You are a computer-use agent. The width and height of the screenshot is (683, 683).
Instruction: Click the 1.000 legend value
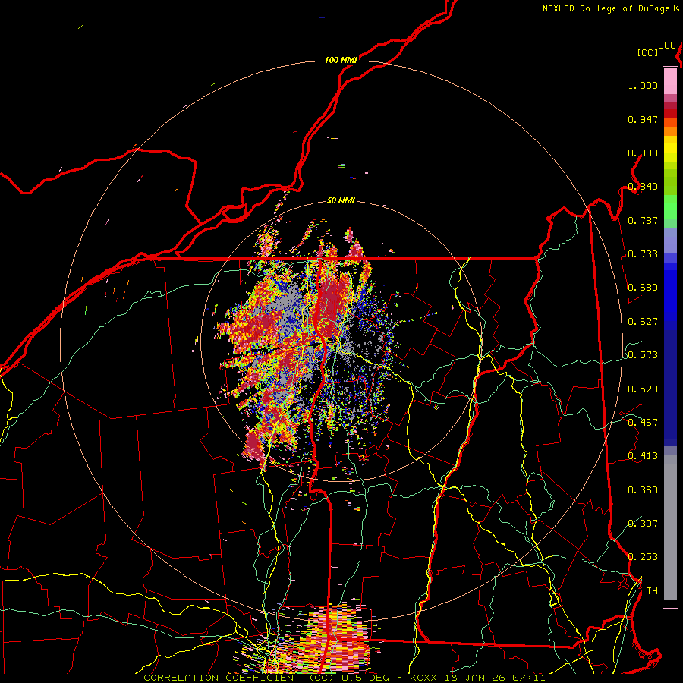(643, 85)
